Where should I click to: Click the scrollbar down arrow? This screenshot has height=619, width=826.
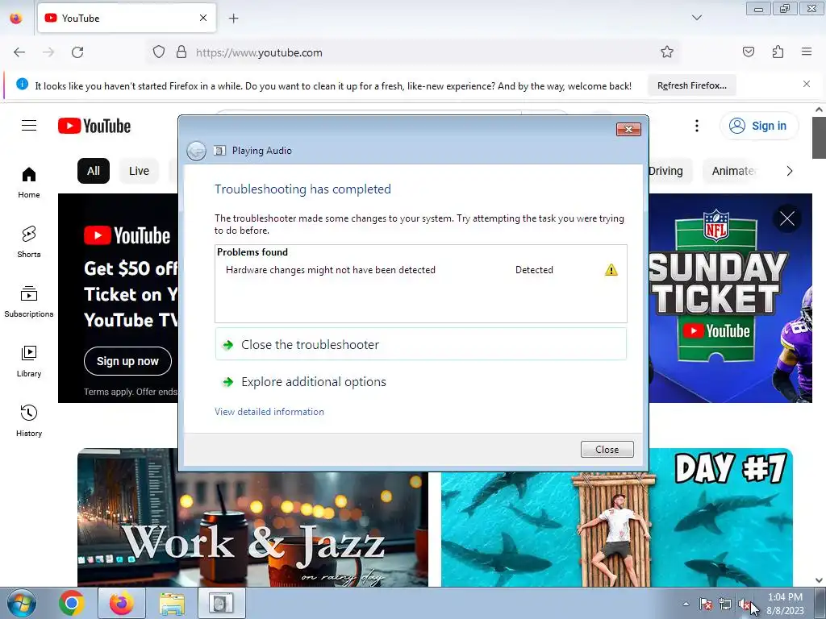coord(819,580)
